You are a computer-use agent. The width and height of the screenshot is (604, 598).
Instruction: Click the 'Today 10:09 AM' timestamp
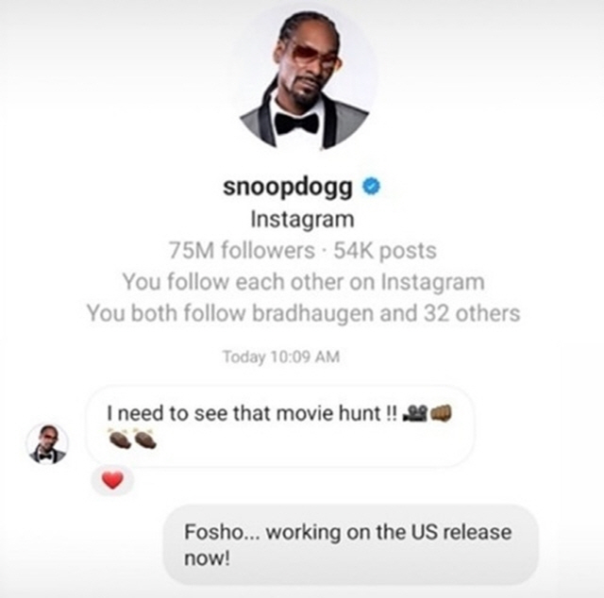point(281,357)
